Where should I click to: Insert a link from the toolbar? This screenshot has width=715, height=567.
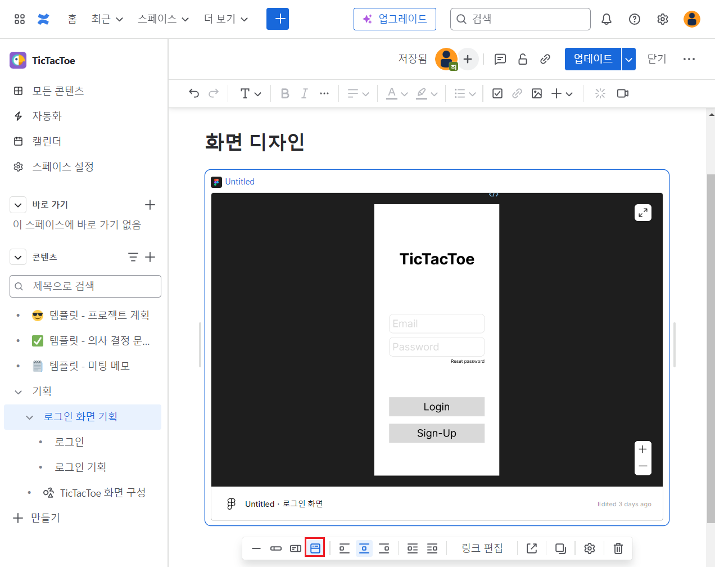[x=517, y=93]
